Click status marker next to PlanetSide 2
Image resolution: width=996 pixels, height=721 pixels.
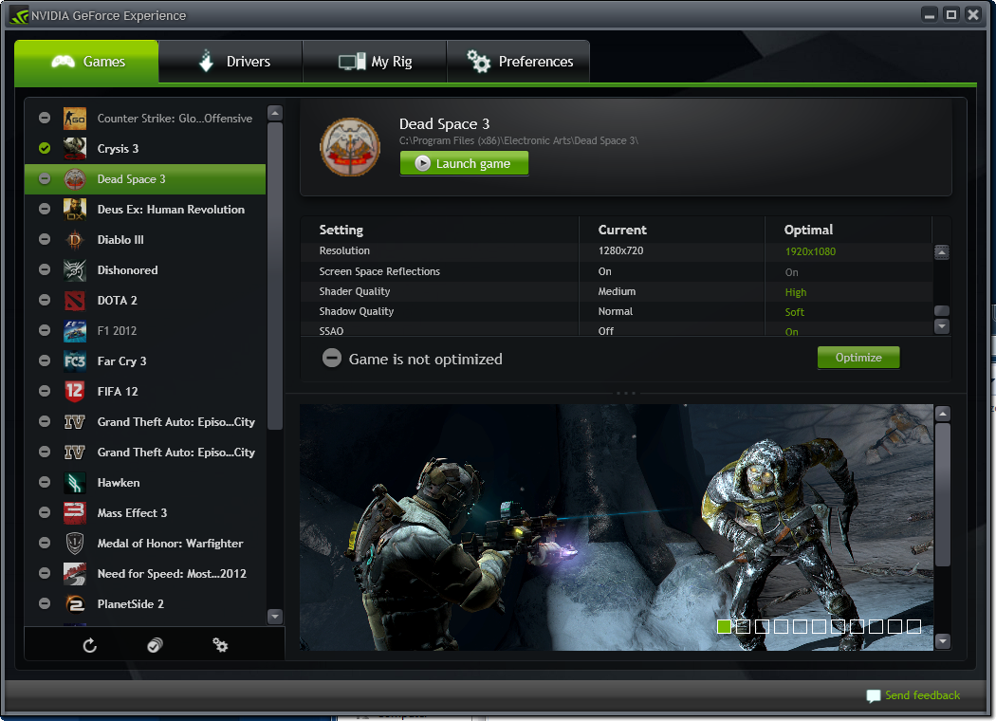45,604
